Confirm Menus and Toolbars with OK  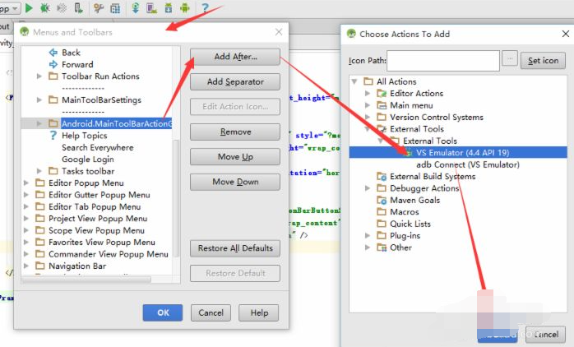(x=163, y=312)
